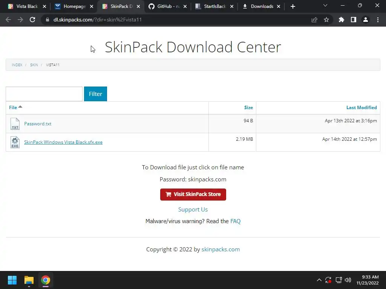Go to SKIN breadcrumb
This screenshot has height=289, width=386.
(34, 65)
